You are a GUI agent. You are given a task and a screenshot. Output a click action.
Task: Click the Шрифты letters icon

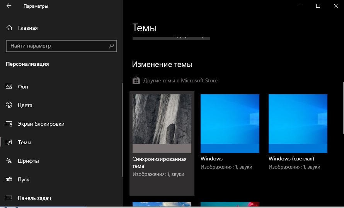point(9,160)
